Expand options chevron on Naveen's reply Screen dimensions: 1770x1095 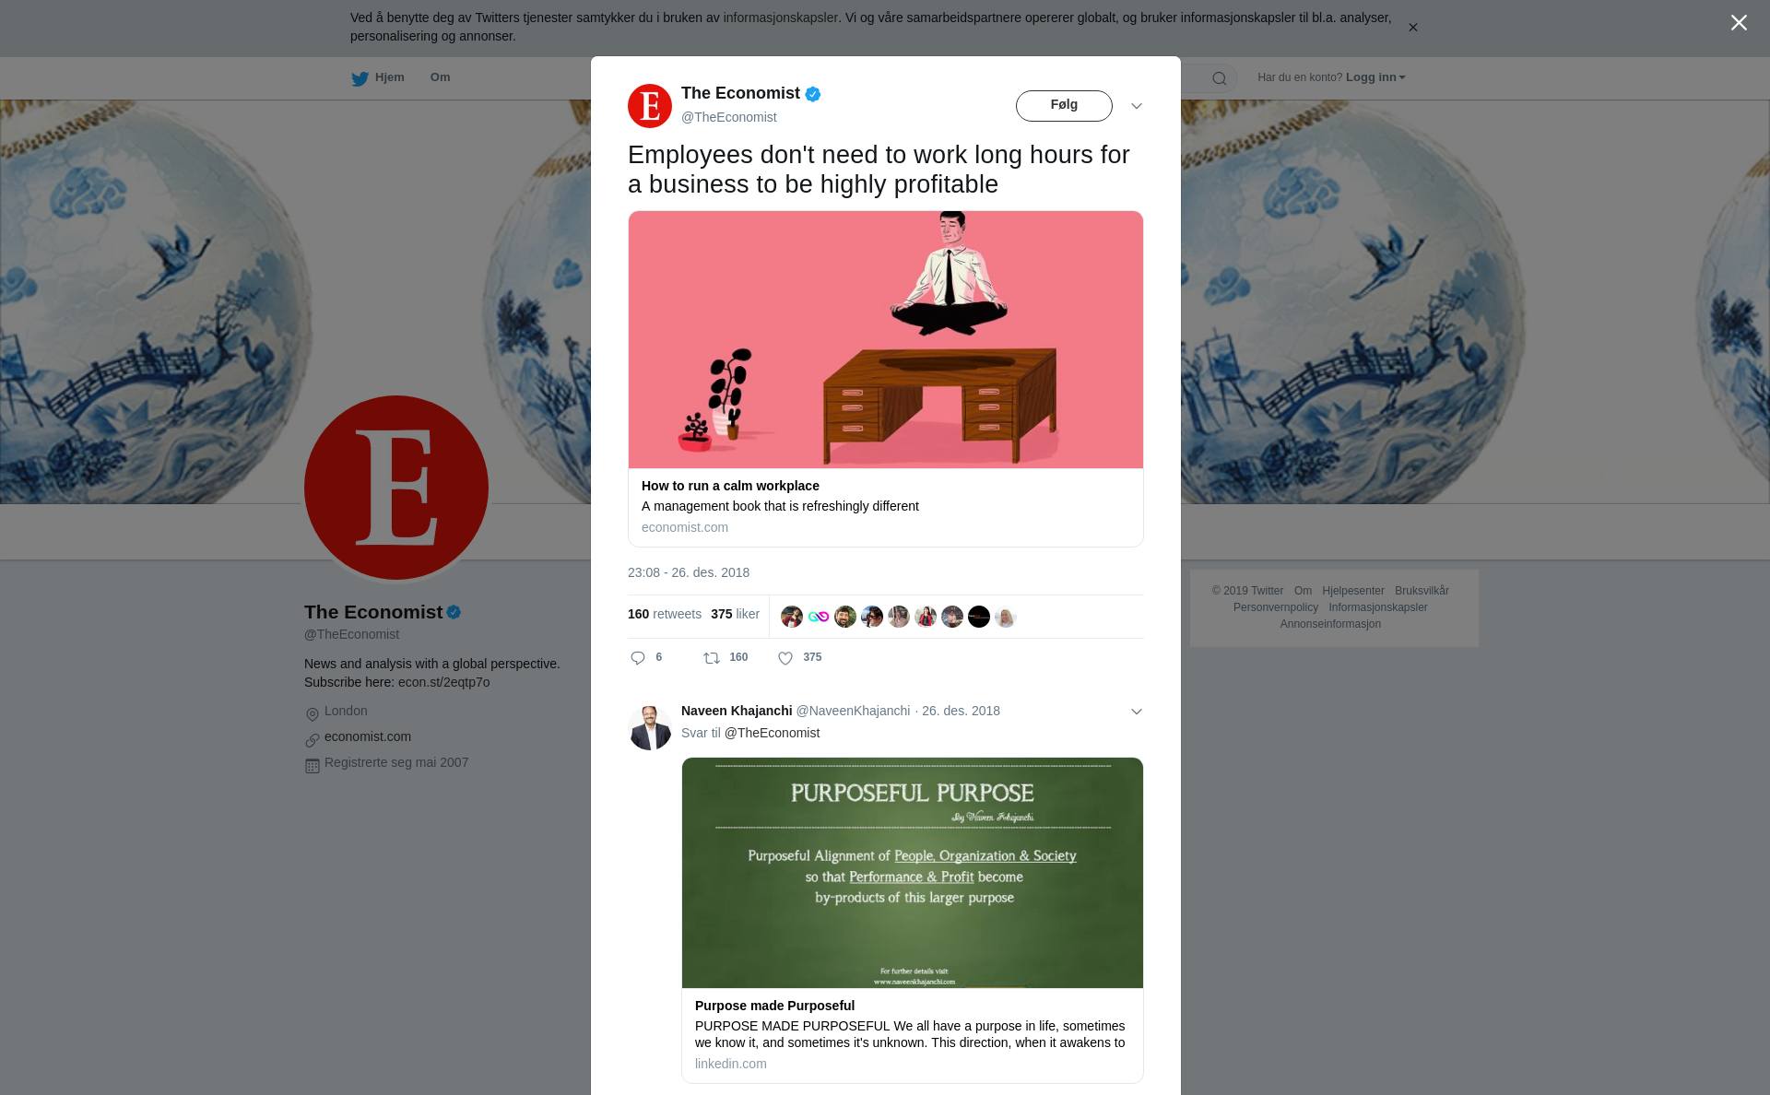tap(1137, 712)
